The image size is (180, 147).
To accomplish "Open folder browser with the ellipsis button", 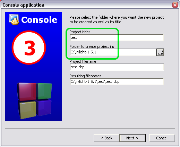I will 160,52.
